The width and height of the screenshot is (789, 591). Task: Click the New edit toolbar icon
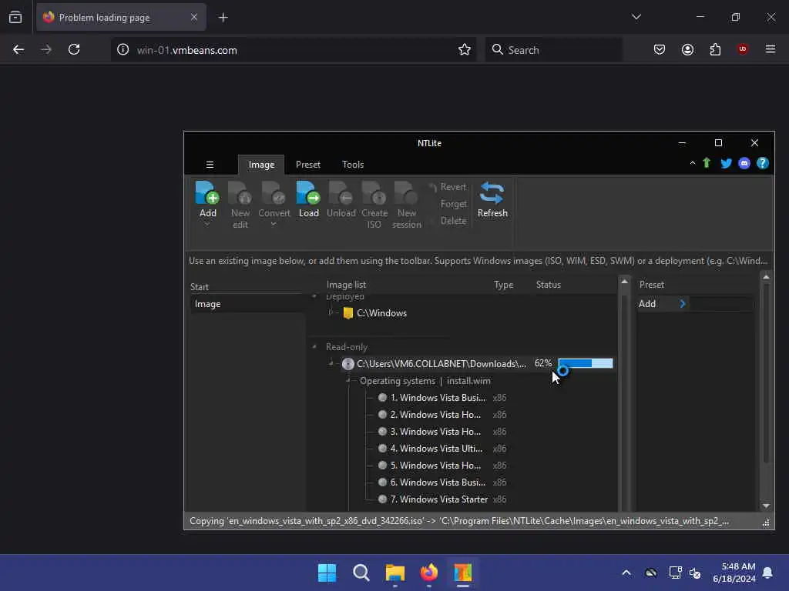tap(240, 193)
